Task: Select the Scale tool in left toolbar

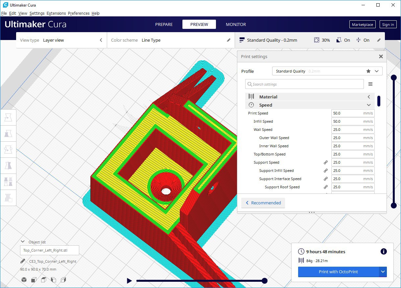Action: 9,134
